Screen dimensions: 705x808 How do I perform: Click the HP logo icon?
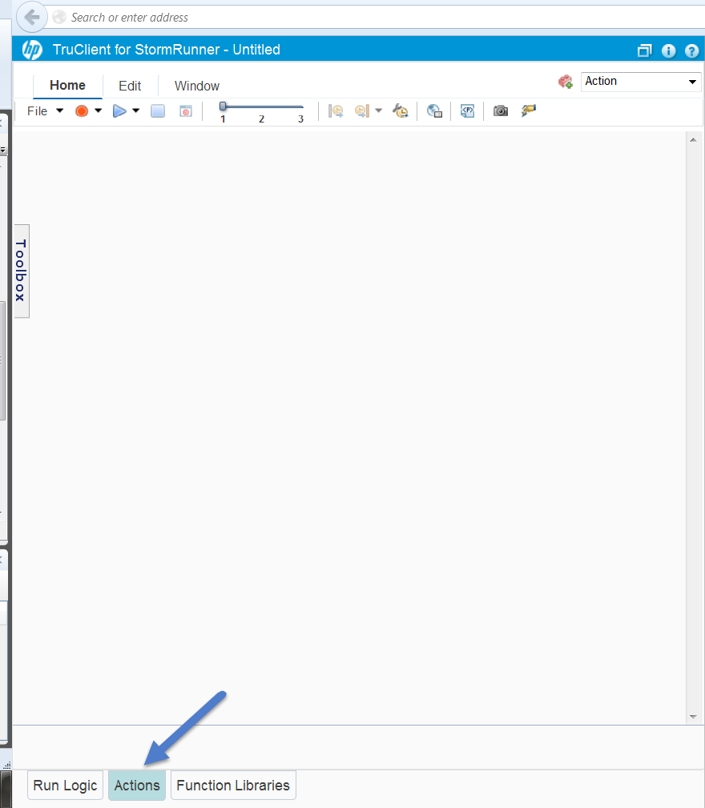(x=32, y=50)
